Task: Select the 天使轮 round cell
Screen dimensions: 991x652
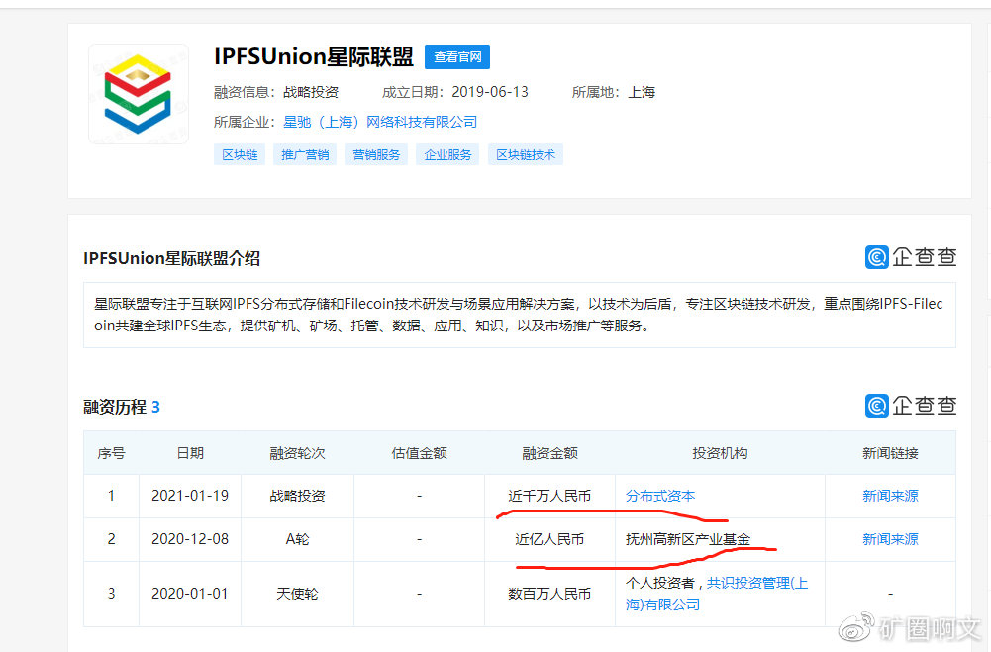Action: [297, 594]
